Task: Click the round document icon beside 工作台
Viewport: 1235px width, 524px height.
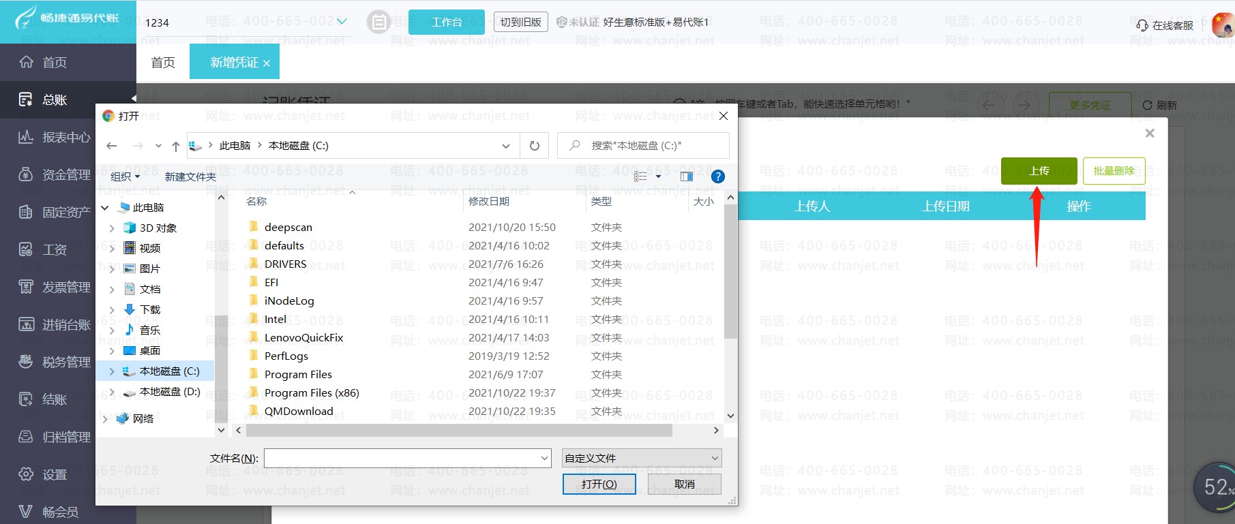Action: [378, 22]
